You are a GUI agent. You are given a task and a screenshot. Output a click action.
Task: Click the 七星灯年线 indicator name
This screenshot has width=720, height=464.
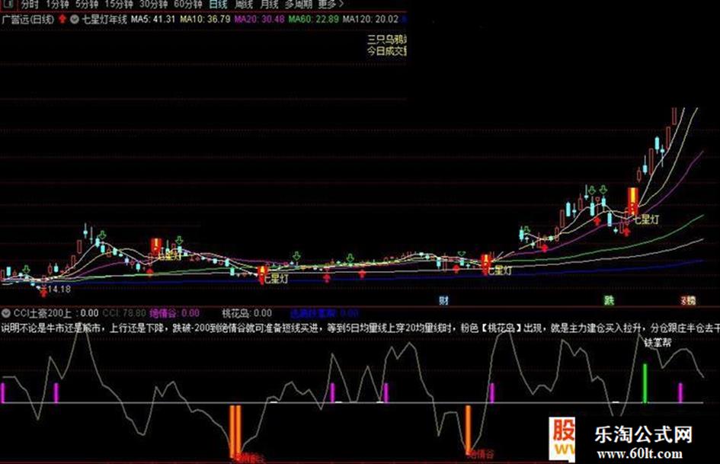(x=104, y=19)
